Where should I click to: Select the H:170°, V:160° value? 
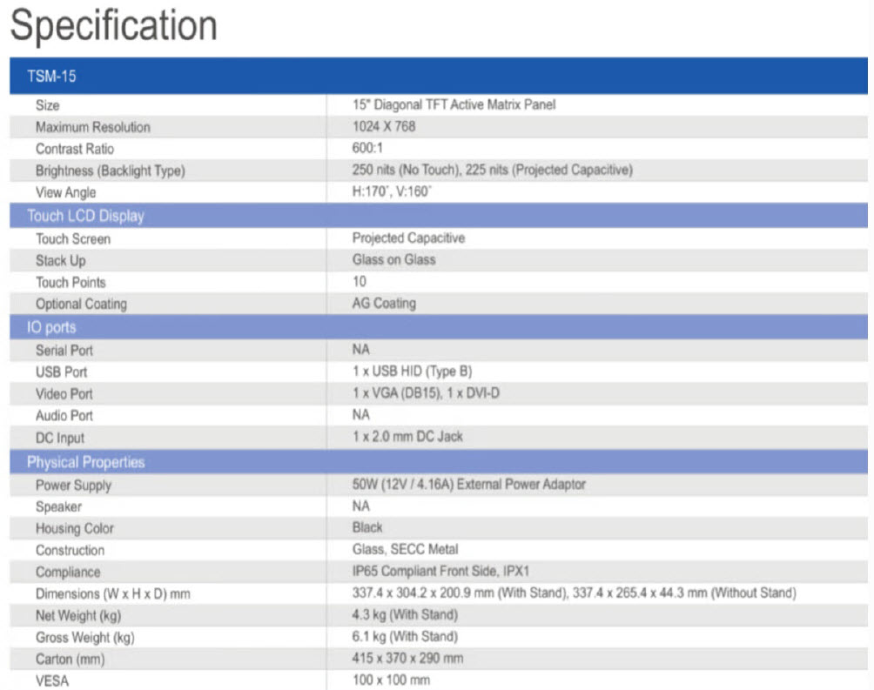click(x=392, y=191)
